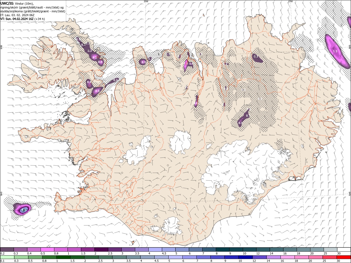Click the 'UWC/IG: Vindur (10m),' title line

[16, 3]
